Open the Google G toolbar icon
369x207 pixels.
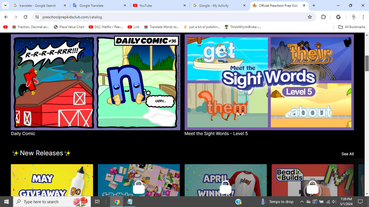pos(338,17)
